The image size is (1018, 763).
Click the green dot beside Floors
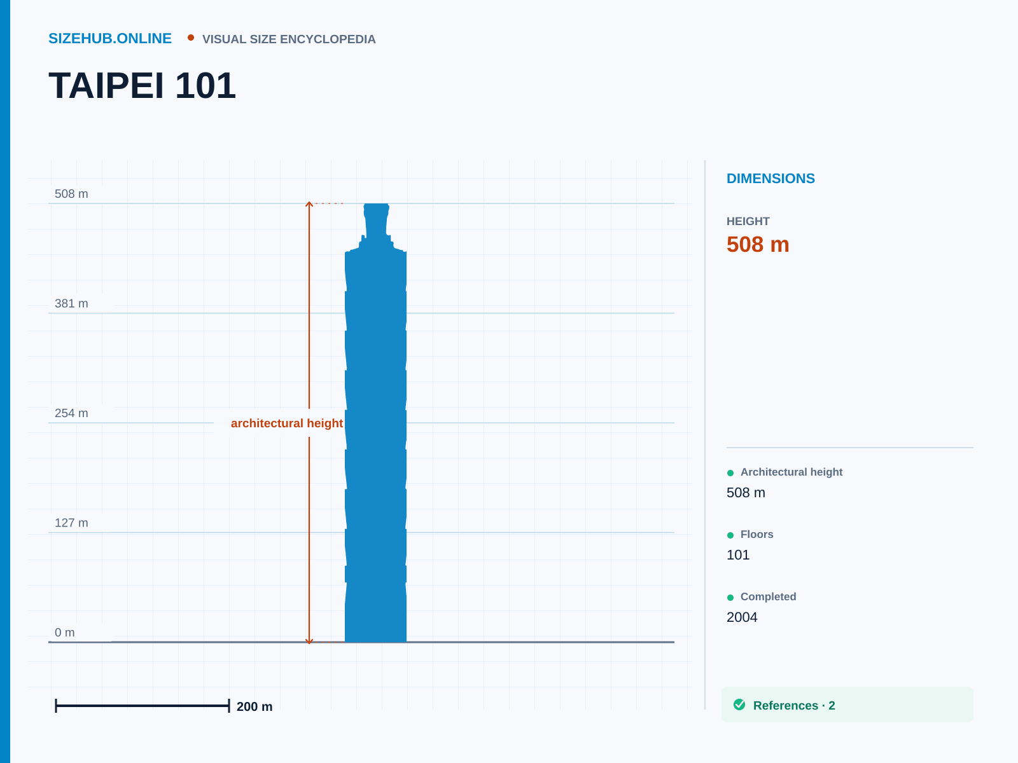730,535
